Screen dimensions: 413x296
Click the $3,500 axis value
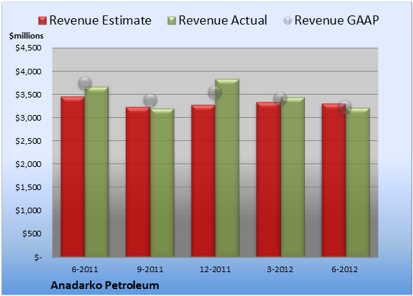click(x=28, y=95)
